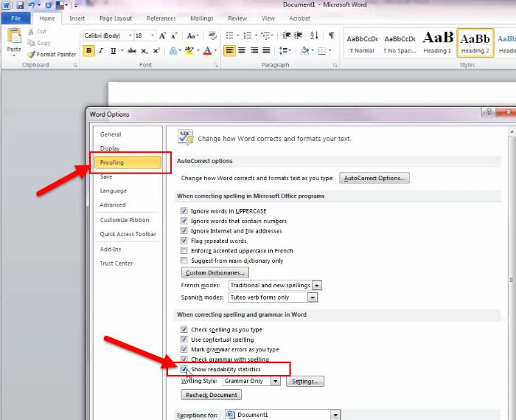This screenshot has width=516, height=420.
Task: Click Grow Font icon
Action: 162,35
